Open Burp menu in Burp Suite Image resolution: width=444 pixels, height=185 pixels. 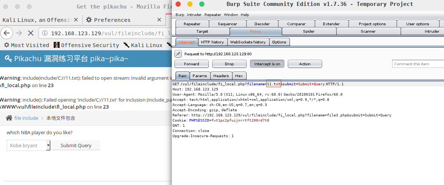[180, 14]
